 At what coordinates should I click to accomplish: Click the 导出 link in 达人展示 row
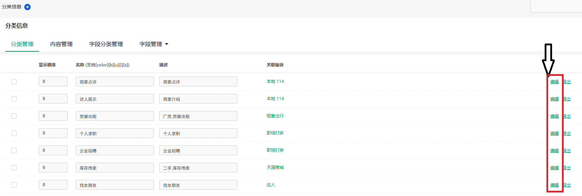[x=567, y=99]
